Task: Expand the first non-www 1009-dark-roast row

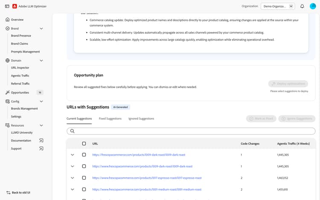Action: [73, 155]
